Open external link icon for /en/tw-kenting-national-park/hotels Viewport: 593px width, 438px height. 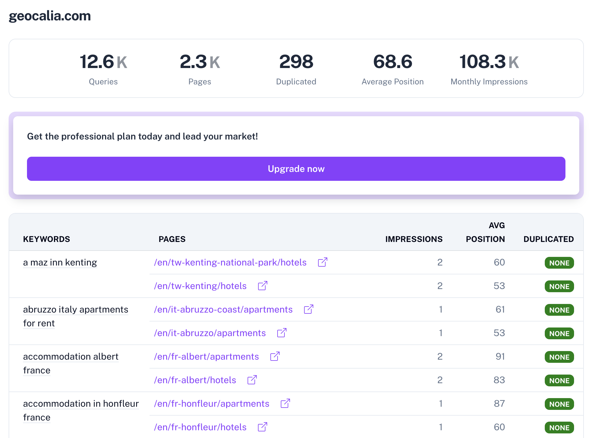[323, 262]
